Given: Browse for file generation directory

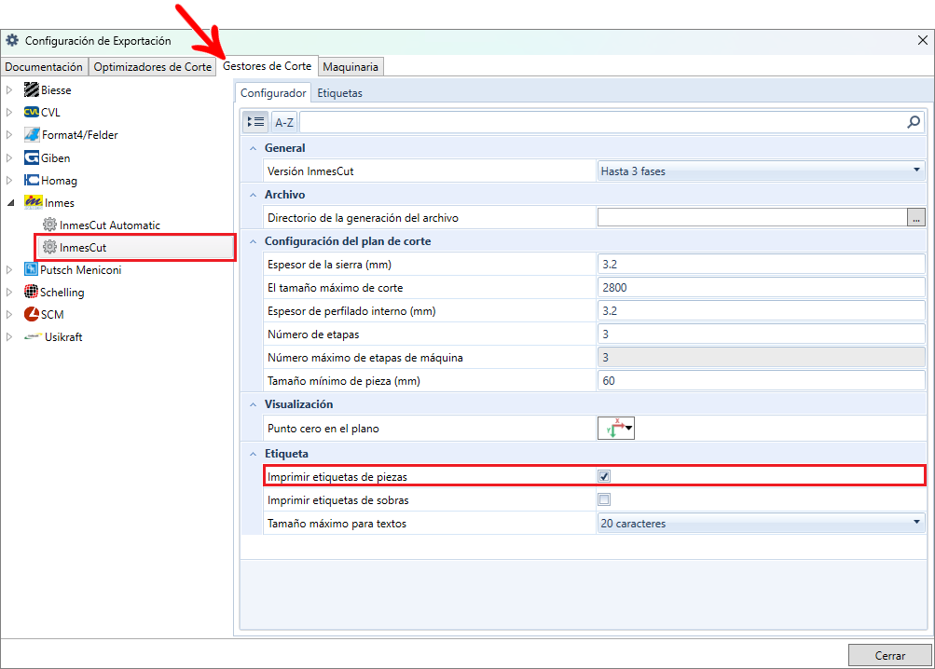Looking at the screenshot, I should (916, 218).
